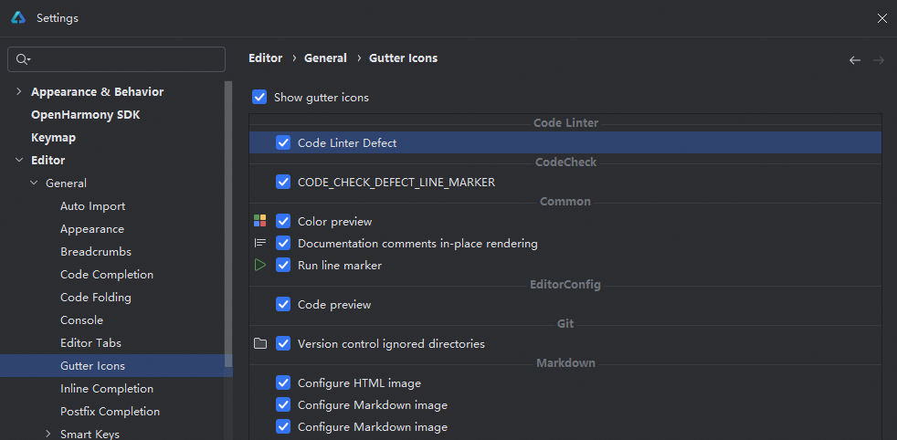Screen dimensions: 897x440
Task: Collapse the Editor tree node
Action: 19,161
